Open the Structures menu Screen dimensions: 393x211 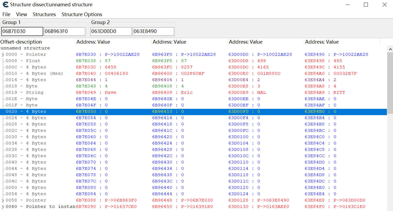click(44, 14)
